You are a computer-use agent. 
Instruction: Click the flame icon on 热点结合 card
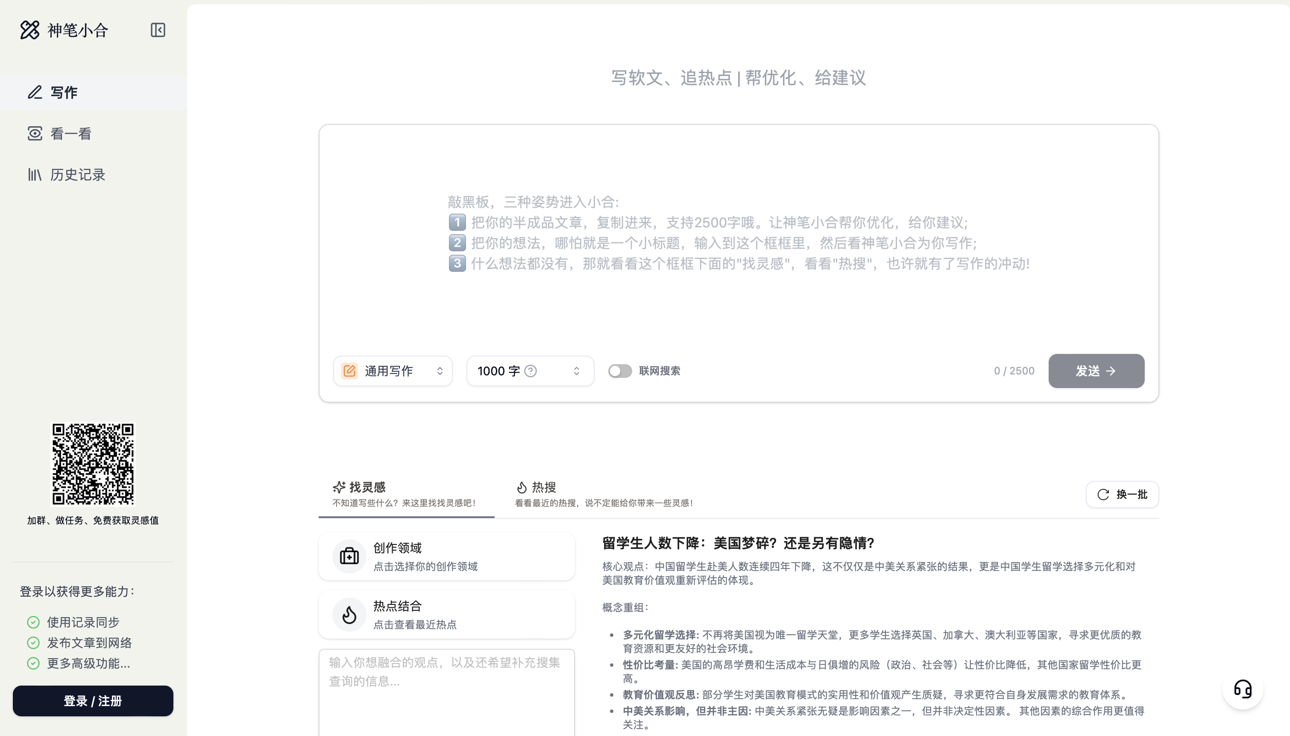[x=349, y=614]
